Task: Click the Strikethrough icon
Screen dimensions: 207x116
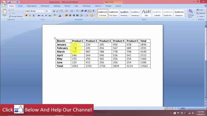Action: 39,15
